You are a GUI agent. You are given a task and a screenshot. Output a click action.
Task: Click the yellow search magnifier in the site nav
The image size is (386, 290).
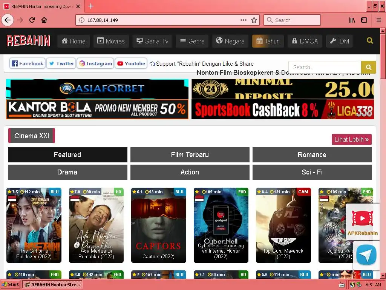coord(370,40)
